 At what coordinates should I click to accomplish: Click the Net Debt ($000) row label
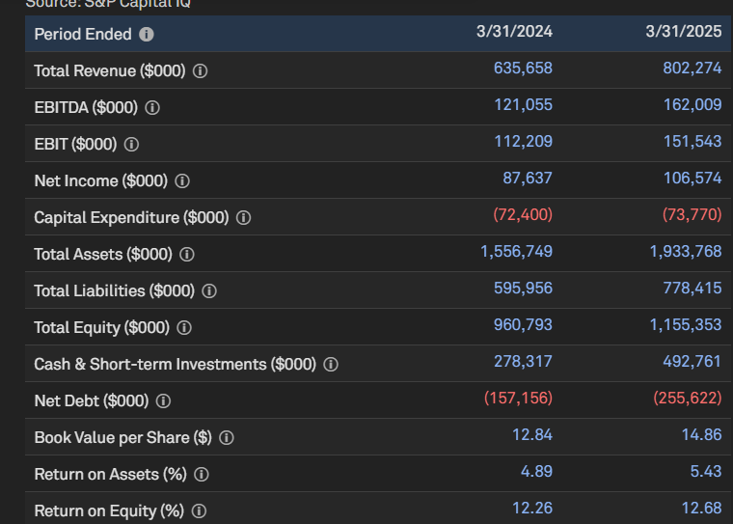click(x=92, y=400)
